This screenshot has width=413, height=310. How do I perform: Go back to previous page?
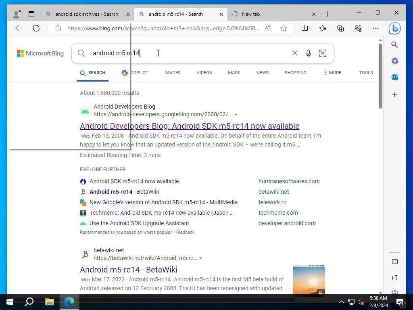[19, 28]
